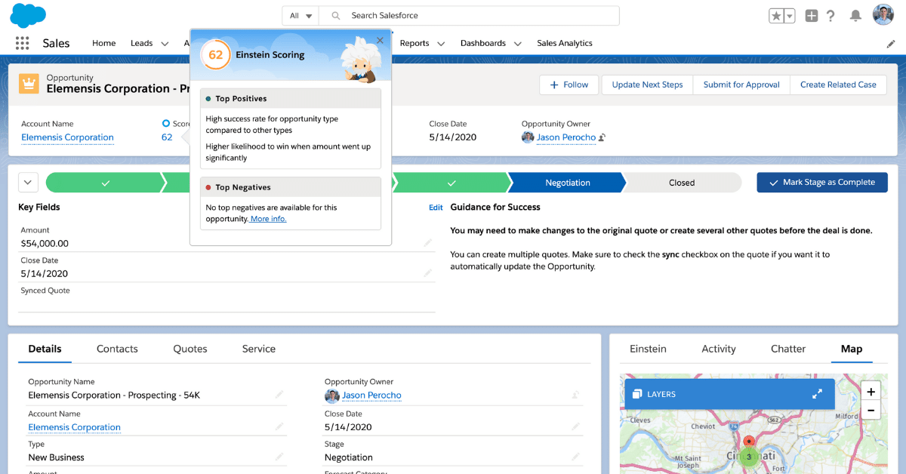
Task: Expand the Leads tab chevron
Action: tap(165, 44)
